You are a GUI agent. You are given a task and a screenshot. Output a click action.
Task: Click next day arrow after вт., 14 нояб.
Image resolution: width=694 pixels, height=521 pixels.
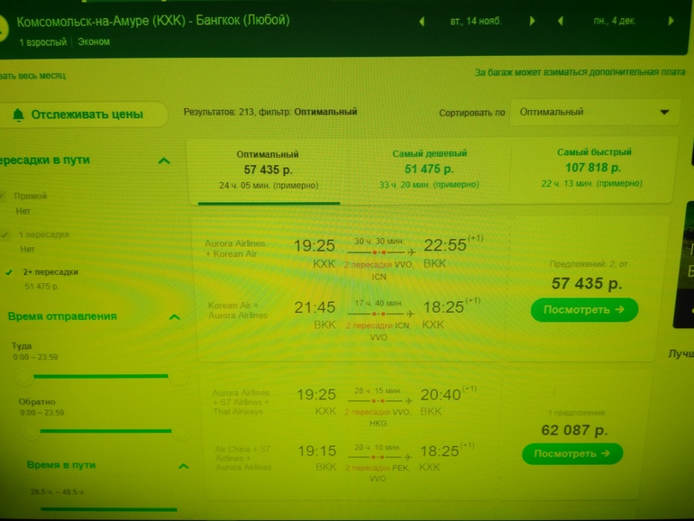(x=533, y=21)
